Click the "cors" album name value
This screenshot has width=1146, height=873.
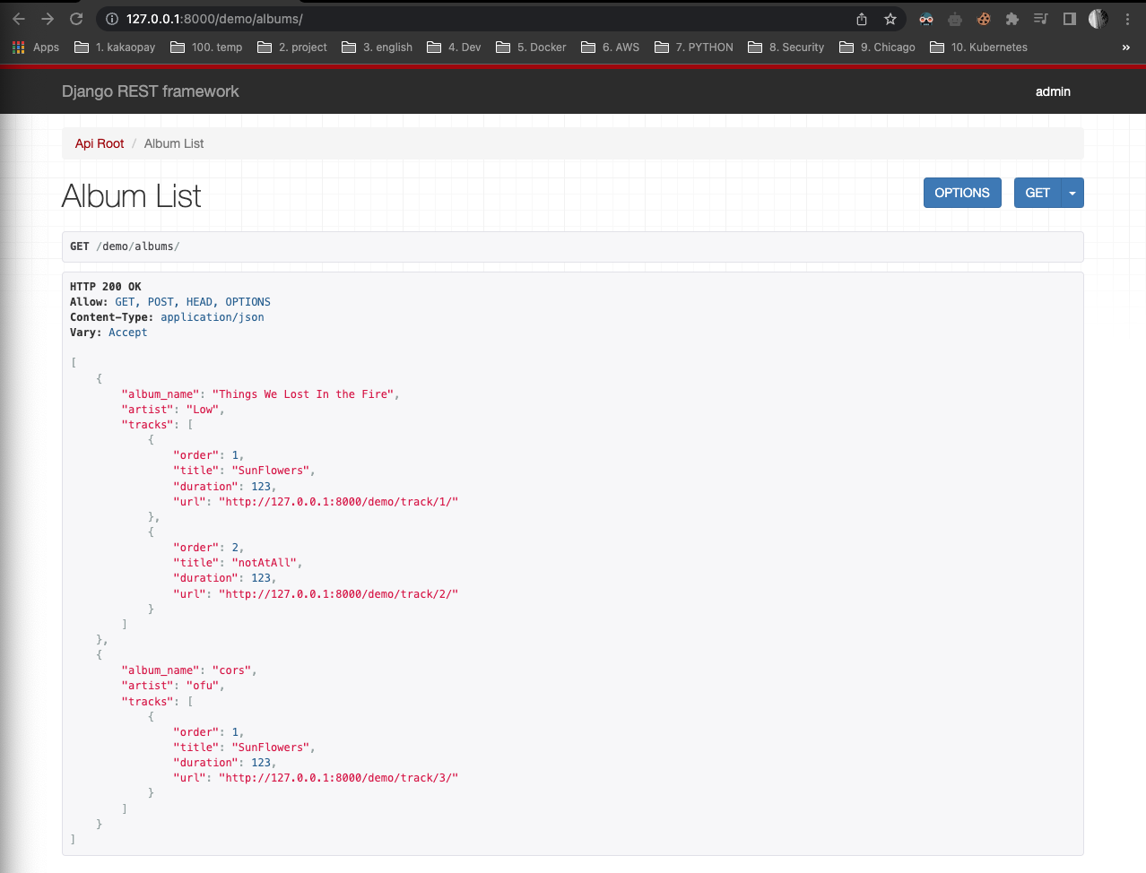[232, 670]
